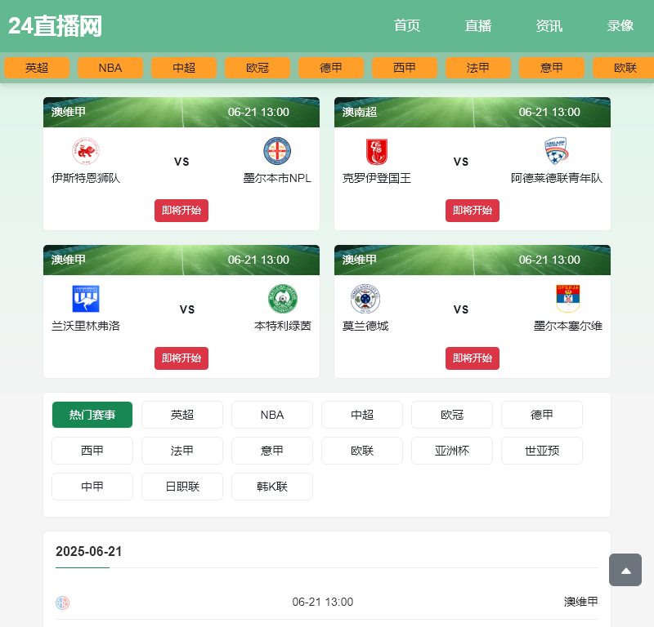The width and height of the screenshot is (654, 627).
Task: Select the white 法甲 filter tab
Action: [182, 451]
